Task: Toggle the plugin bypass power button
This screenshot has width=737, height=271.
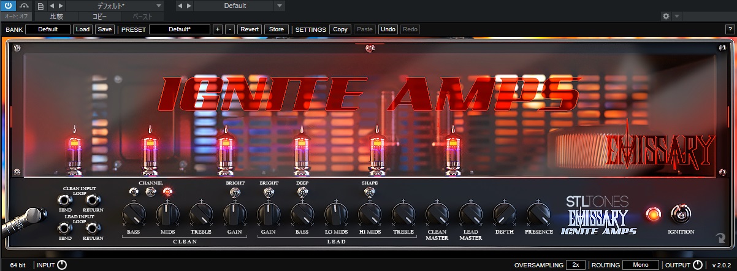Action: 9,6
